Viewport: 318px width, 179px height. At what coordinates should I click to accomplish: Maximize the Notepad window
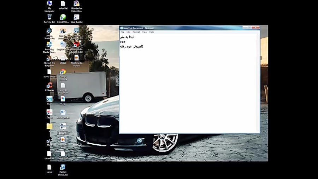(250, 27)
